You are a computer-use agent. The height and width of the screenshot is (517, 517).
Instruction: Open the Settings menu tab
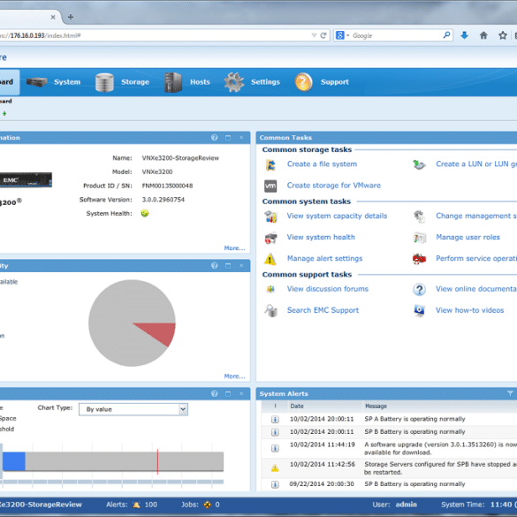coord(265,82)
